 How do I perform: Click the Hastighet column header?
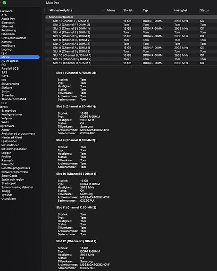coord(181,10)
